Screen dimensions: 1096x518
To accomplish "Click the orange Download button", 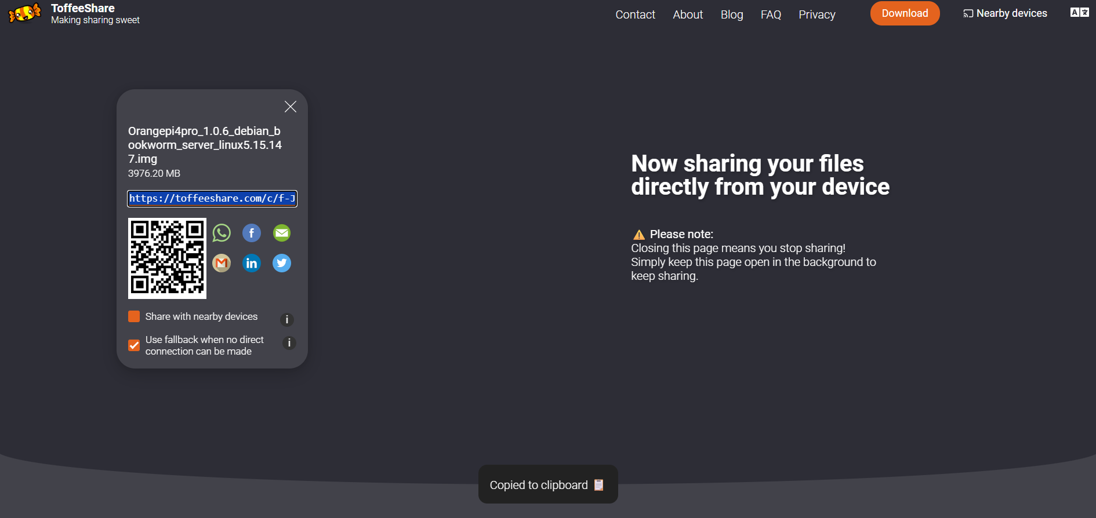I will 905,13.
